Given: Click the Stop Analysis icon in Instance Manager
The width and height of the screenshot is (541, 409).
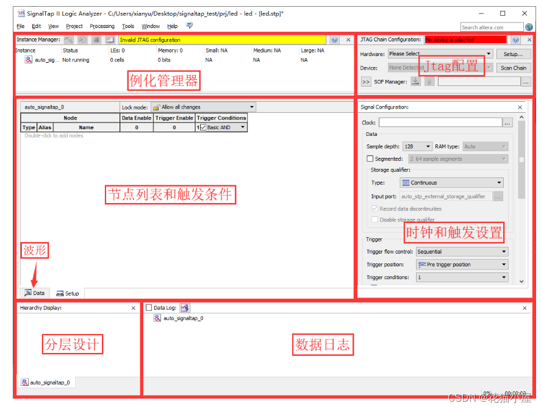Looking at the screenshot, I should click(96, 40).
